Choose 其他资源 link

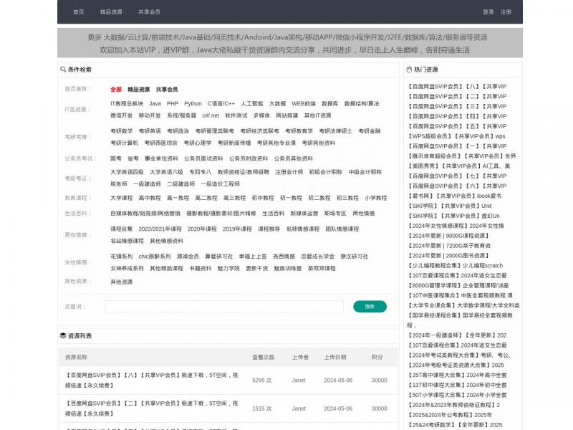pyautogui.click(x=121, y=282)
